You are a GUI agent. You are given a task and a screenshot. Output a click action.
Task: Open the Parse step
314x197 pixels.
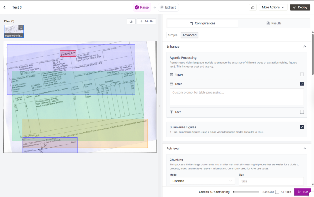(142, 7)
